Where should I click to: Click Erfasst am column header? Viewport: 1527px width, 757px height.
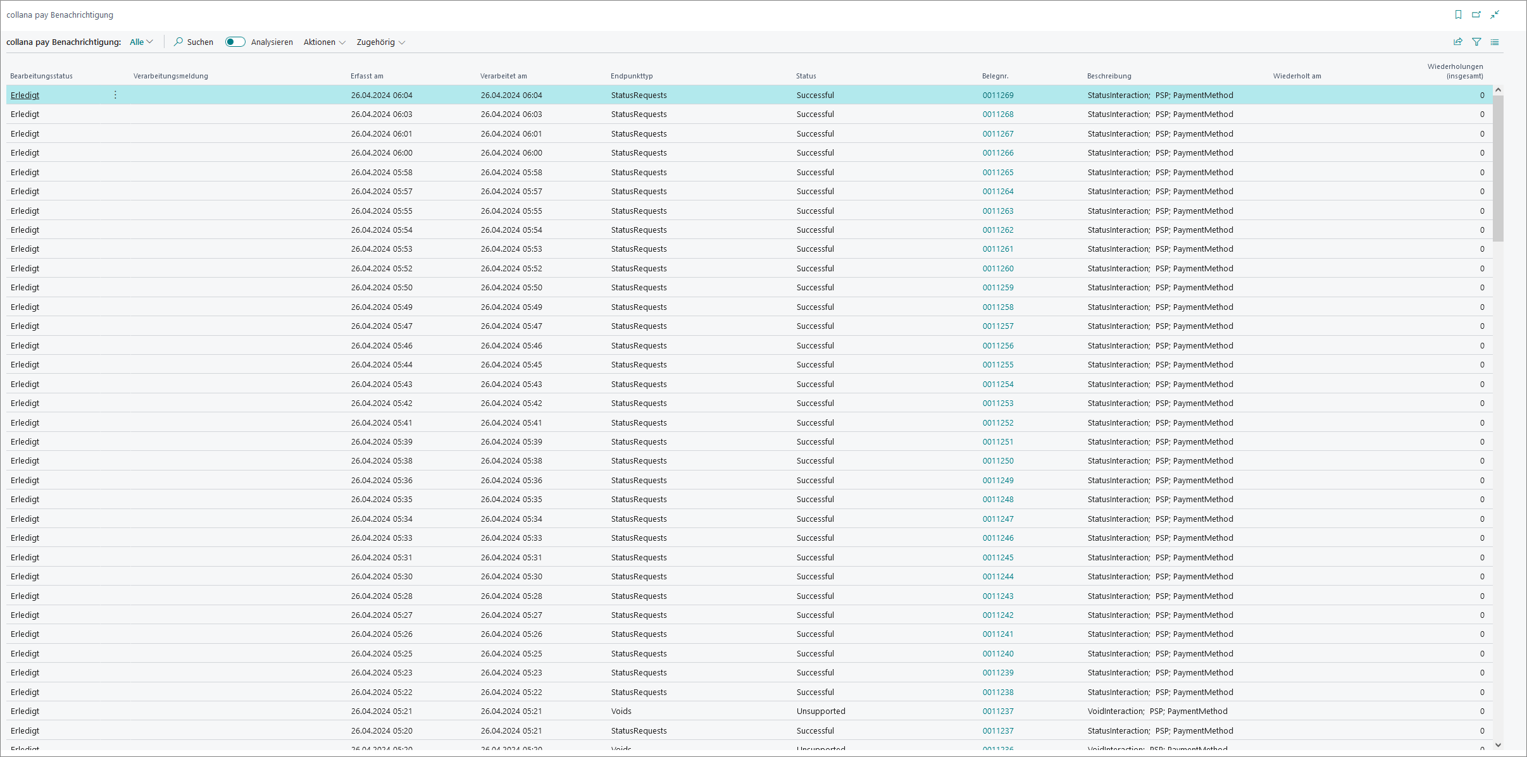(367, 76)
